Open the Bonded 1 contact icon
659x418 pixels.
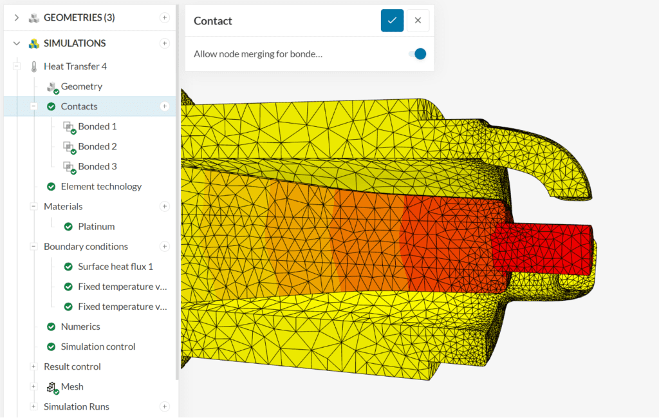coord(69,126)
